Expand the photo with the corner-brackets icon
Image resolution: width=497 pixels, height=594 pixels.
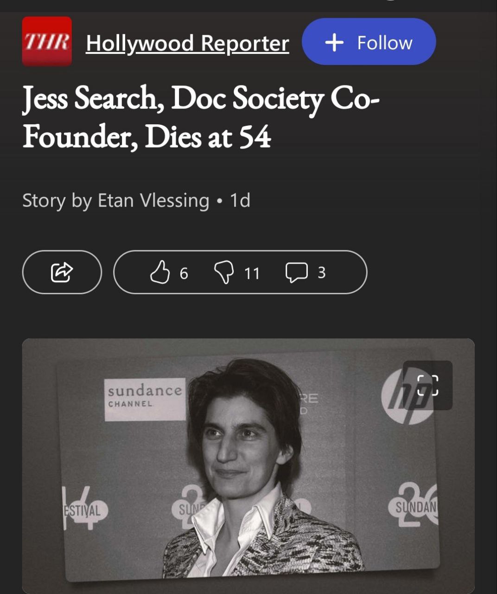(427, 385)
